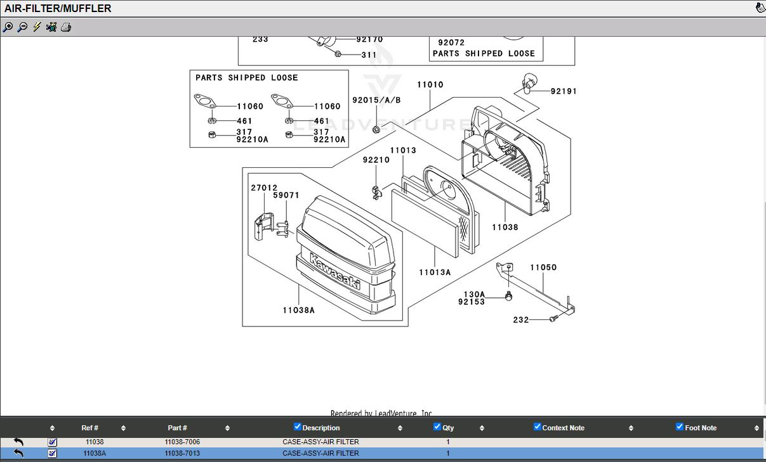
Task: Toggle the Foot Note column checkbox
Action: click(x=680, y=427)
